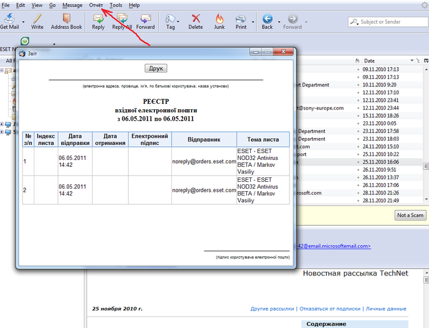Open the Отказаться от подписки link
Screen dimensions: 429x328
click(330, 309)
